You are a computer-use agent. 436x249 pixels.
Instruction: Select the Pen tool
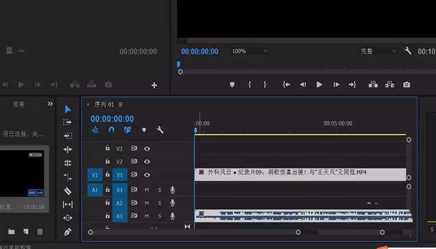click(68, 231)
